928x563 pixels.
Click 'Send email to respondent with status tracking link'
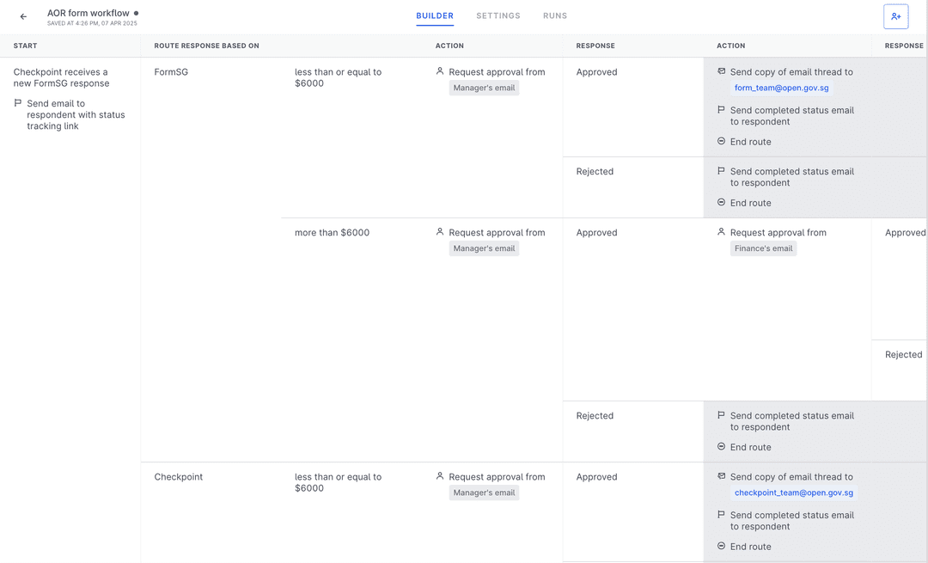tap(76, 114)
